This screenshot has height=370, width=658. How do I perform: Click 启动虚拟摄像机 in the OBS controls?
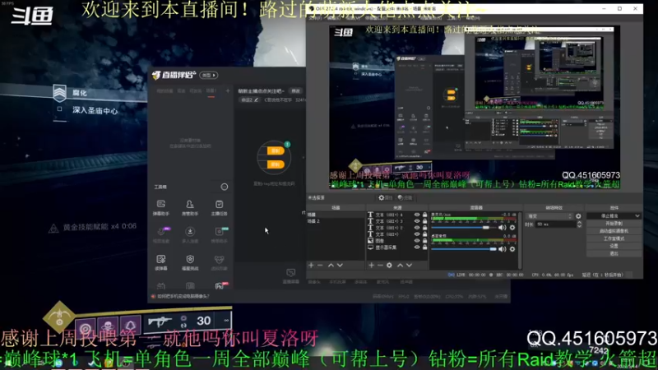point(614,231)
